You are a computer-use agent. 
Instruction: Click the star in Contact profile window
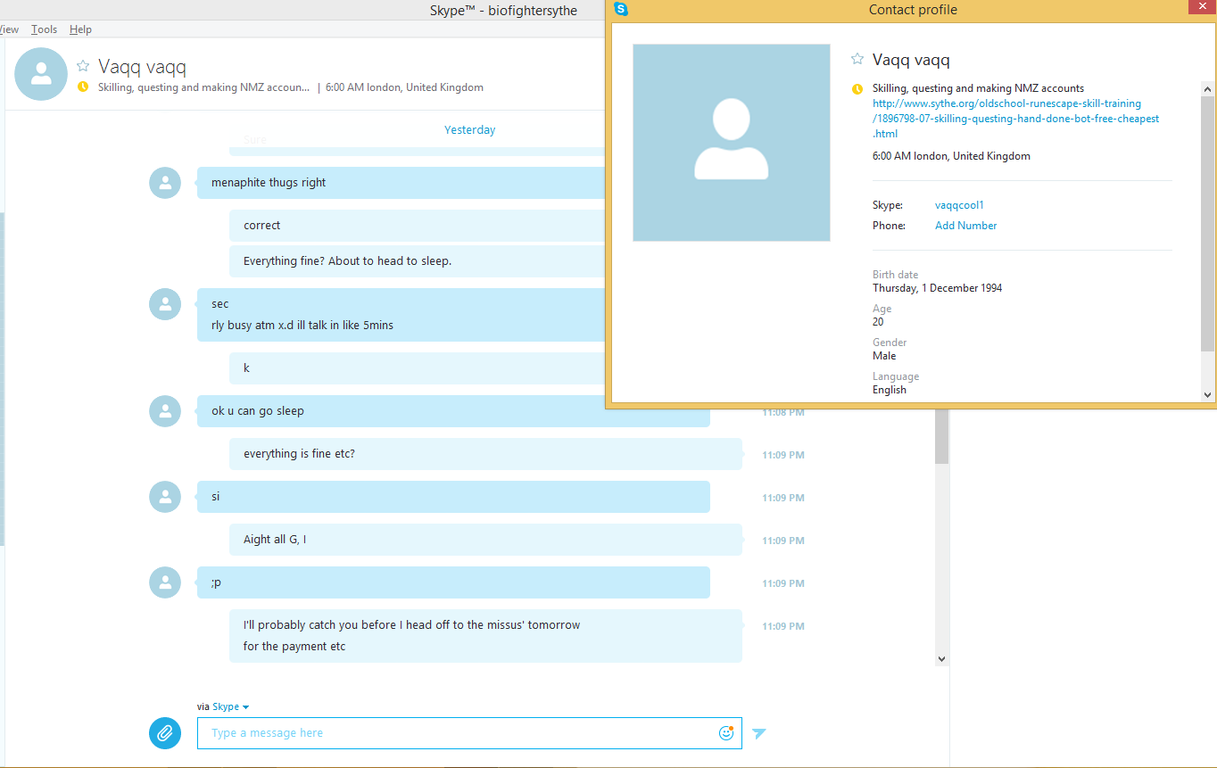tap(857, 59)
